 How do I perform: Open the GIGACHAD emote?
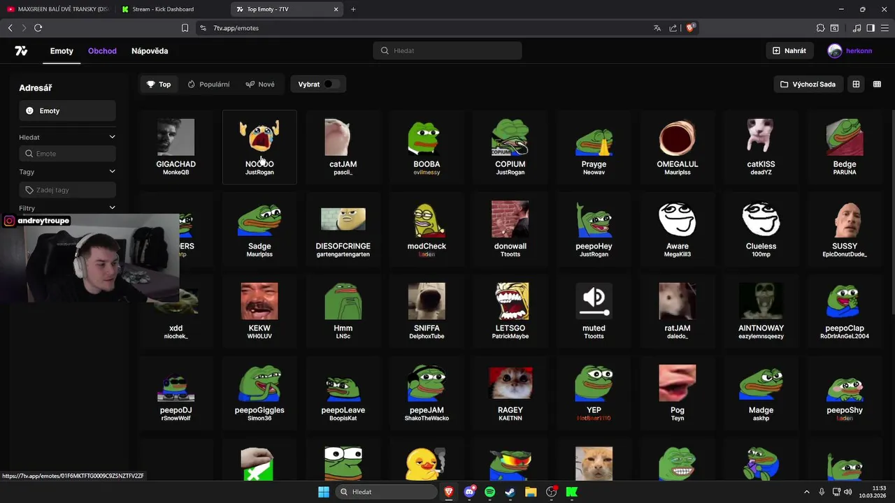pos(176,147)
